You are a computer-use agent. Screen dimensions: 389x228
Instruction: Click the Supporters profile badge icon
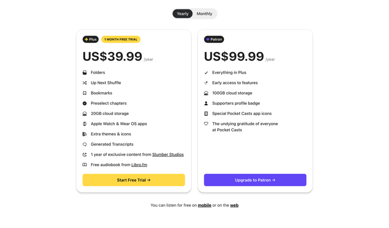[206, 103]
